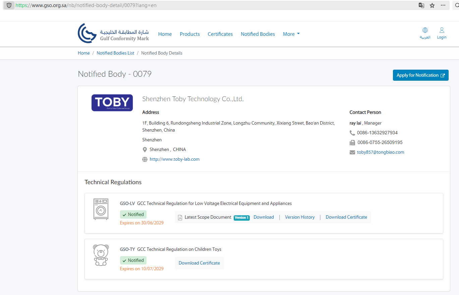Open the Products menu item
Viewport: 459px width, 295px height.
point(190,34)
